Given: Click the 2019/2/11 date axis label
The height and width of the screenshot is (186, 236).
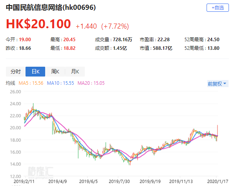Looking at the screenshot, I should point(24,182).
